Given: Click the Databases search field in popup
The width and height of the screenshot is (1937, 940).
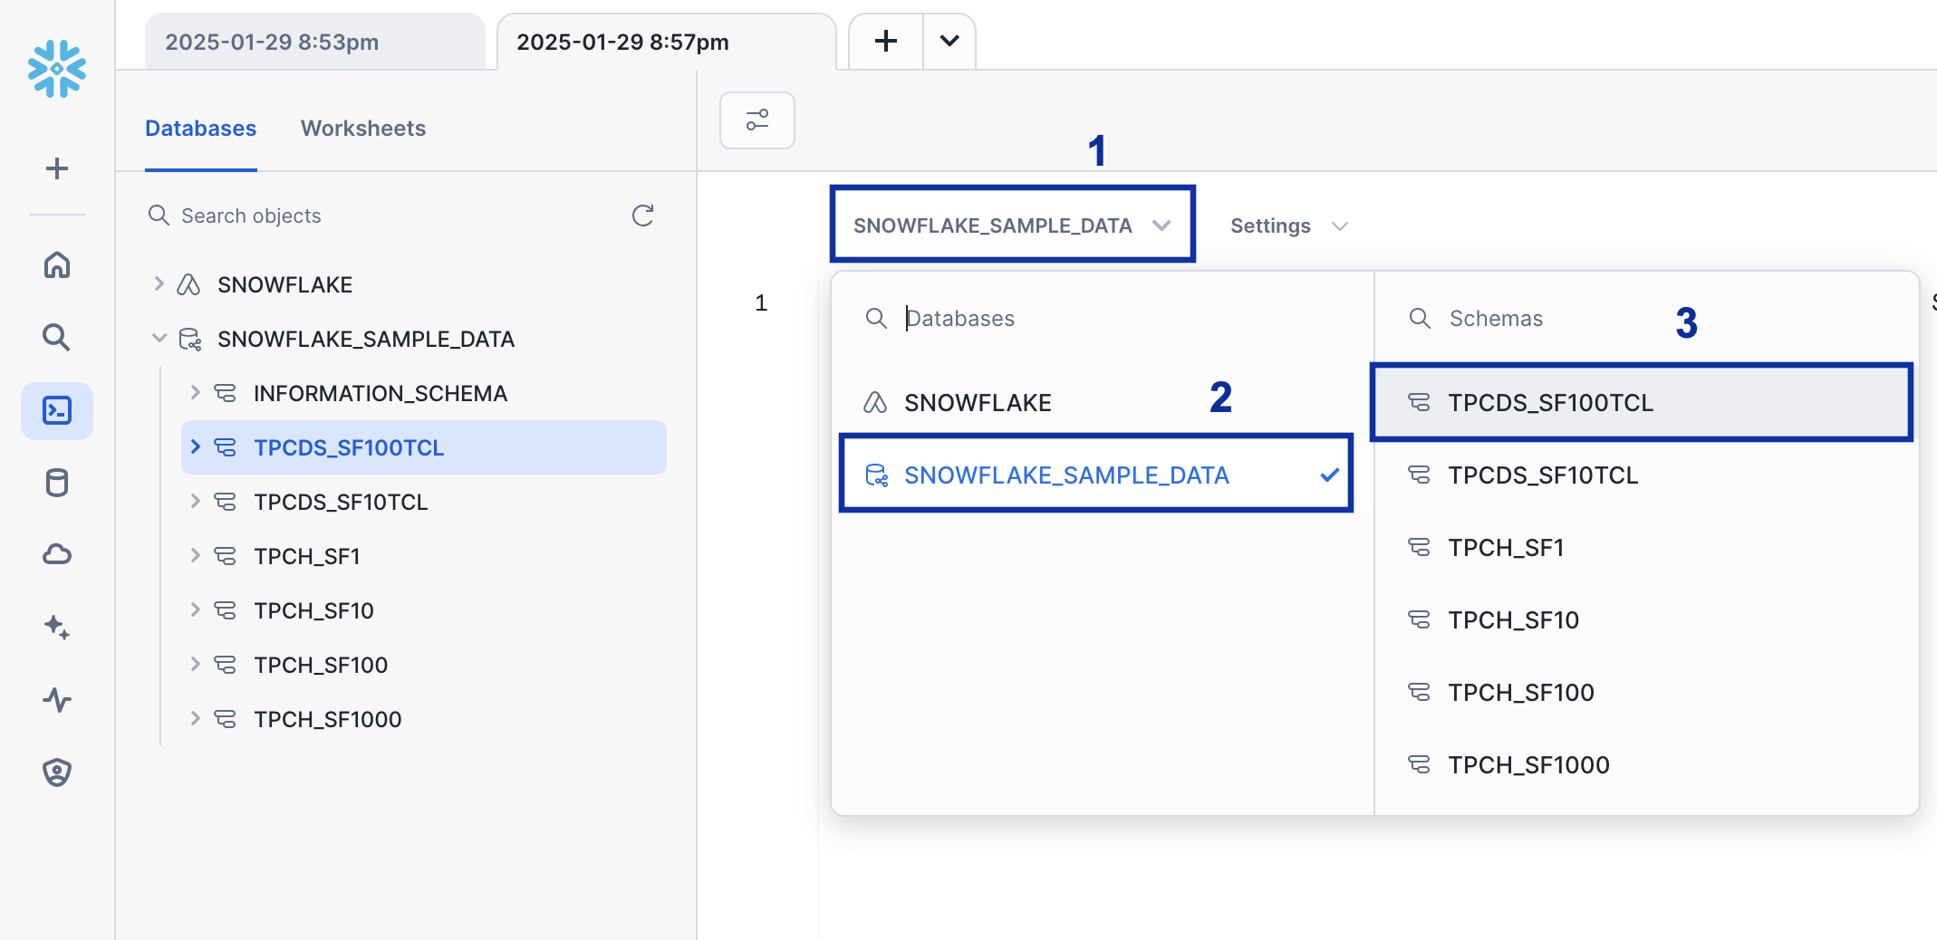Looking at the screenshot, I should (x=1101, y=318).
